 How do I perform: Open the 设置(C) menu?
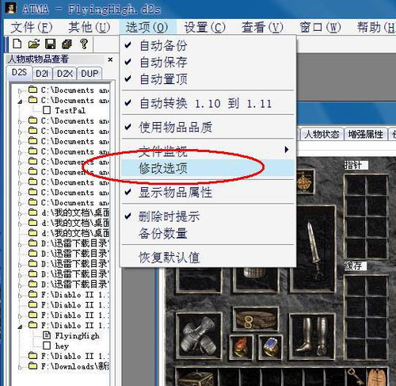(205, 27)
